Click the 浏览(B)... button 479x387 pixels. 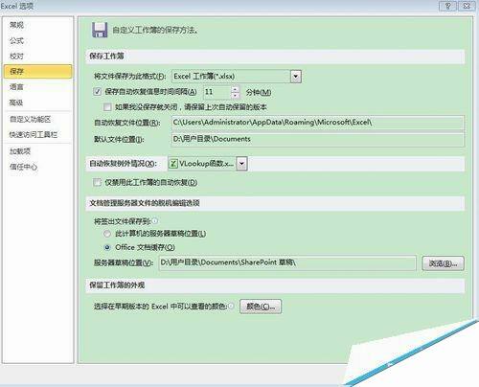[x=443, y=263]
